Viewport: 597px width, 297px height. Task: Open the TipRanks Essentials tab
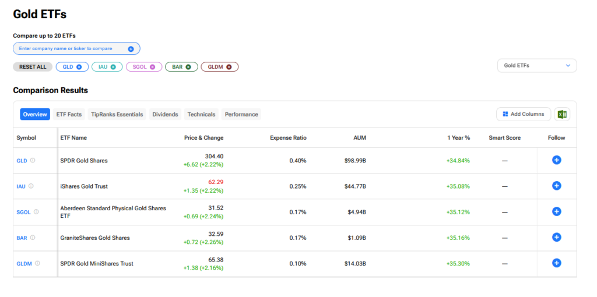(117, 114)
